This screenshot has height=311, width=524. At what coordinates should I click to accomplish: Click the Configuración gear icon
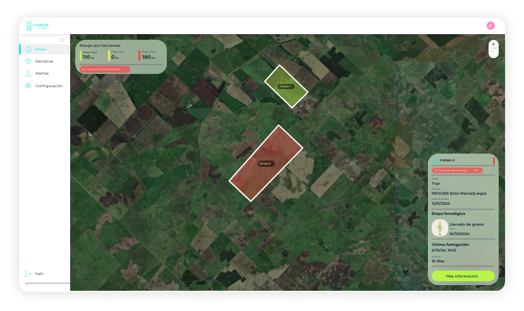[28, 86]
